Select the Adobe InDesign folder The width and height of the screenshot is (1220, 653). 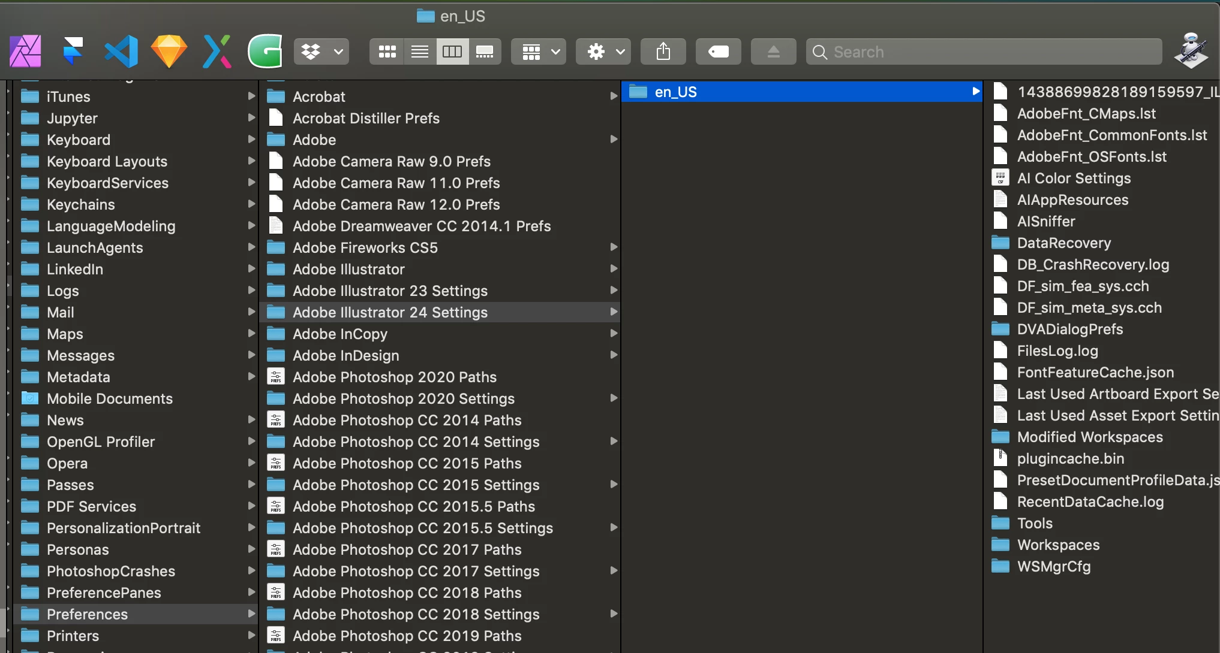345,355
